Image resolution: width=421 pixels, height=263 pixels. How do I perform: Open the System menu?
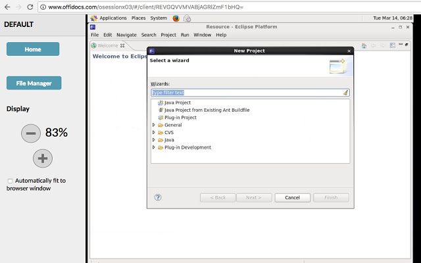(159, 18)
